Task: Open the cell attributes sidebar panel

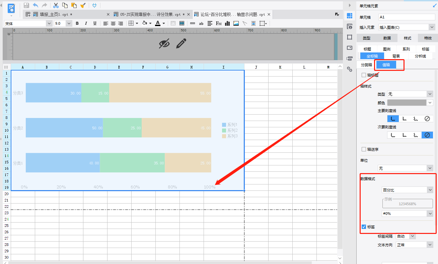Action: (x=350, y=26)
